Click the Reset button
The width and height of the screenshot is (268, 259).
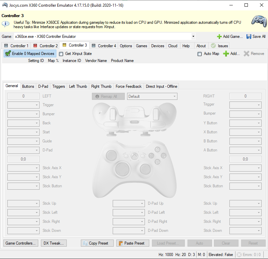point(253,243)
